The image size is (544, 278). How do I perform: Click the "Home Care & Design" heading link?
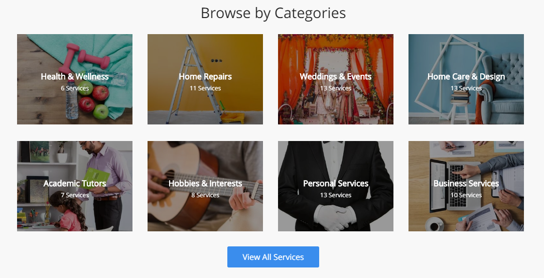coord(466,77)
